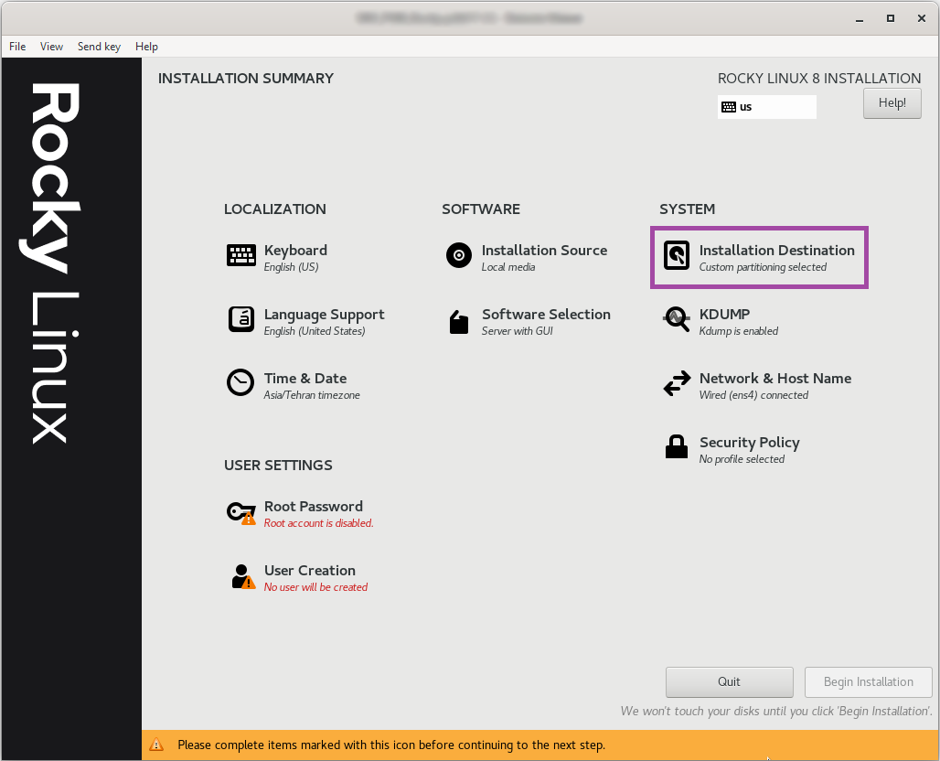
Task: Click the Keyboard layout icon
Action: [x=241, y=255]
